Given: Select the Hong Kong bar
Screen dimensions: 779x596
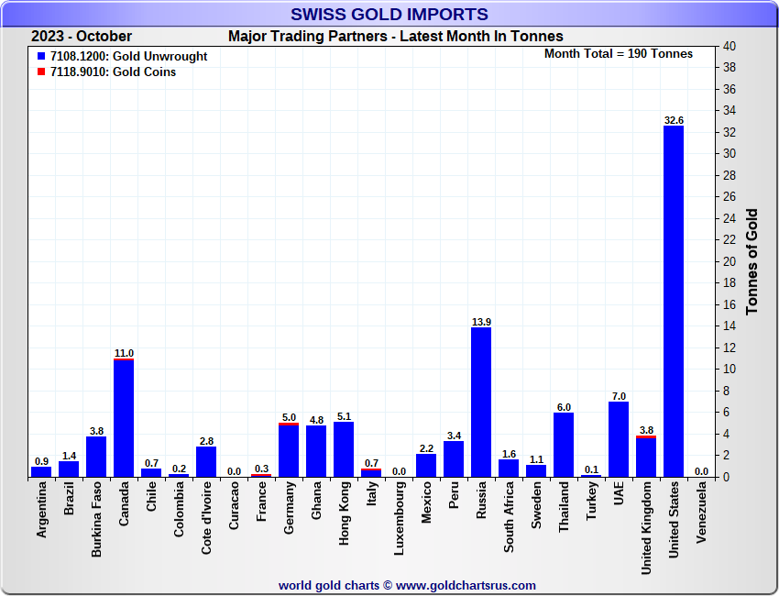Looking at the screenshot, I should [344, 450].
